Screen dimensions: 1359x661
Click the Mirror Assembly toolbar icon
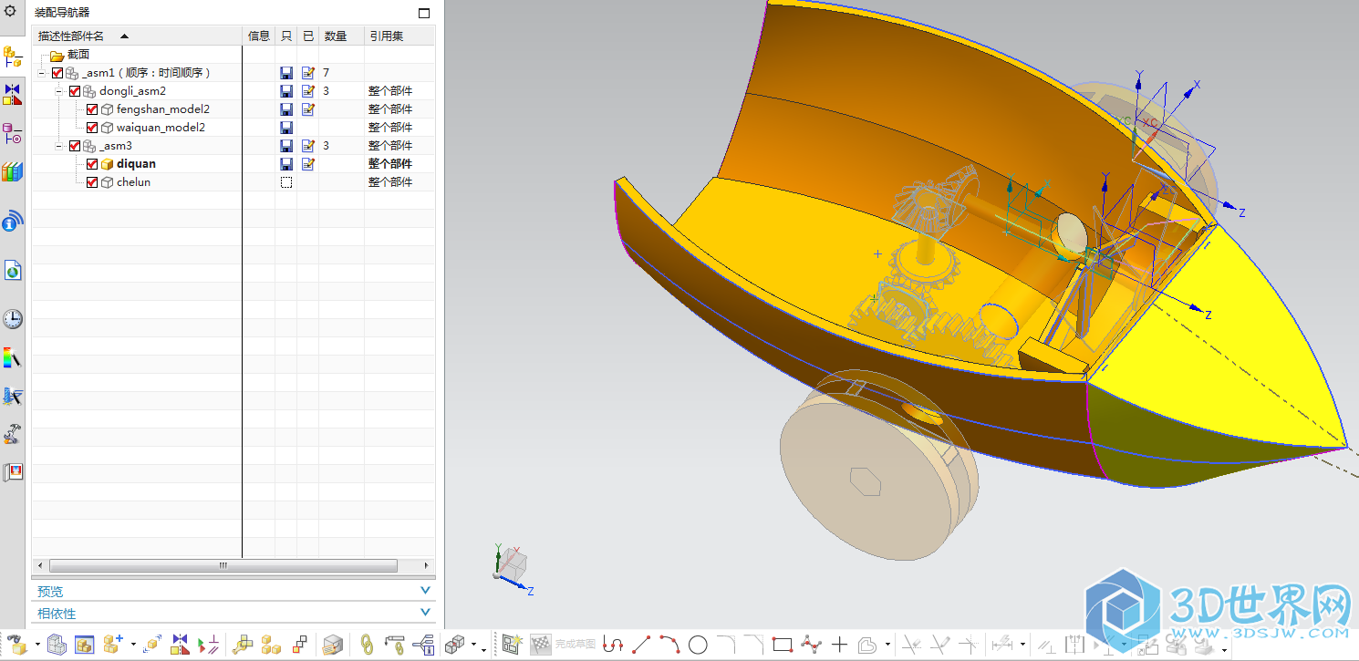point(180,645)
